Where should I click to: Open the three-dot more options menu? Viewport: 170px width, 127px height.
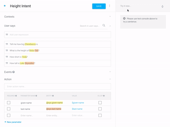[x=110, y=6]
